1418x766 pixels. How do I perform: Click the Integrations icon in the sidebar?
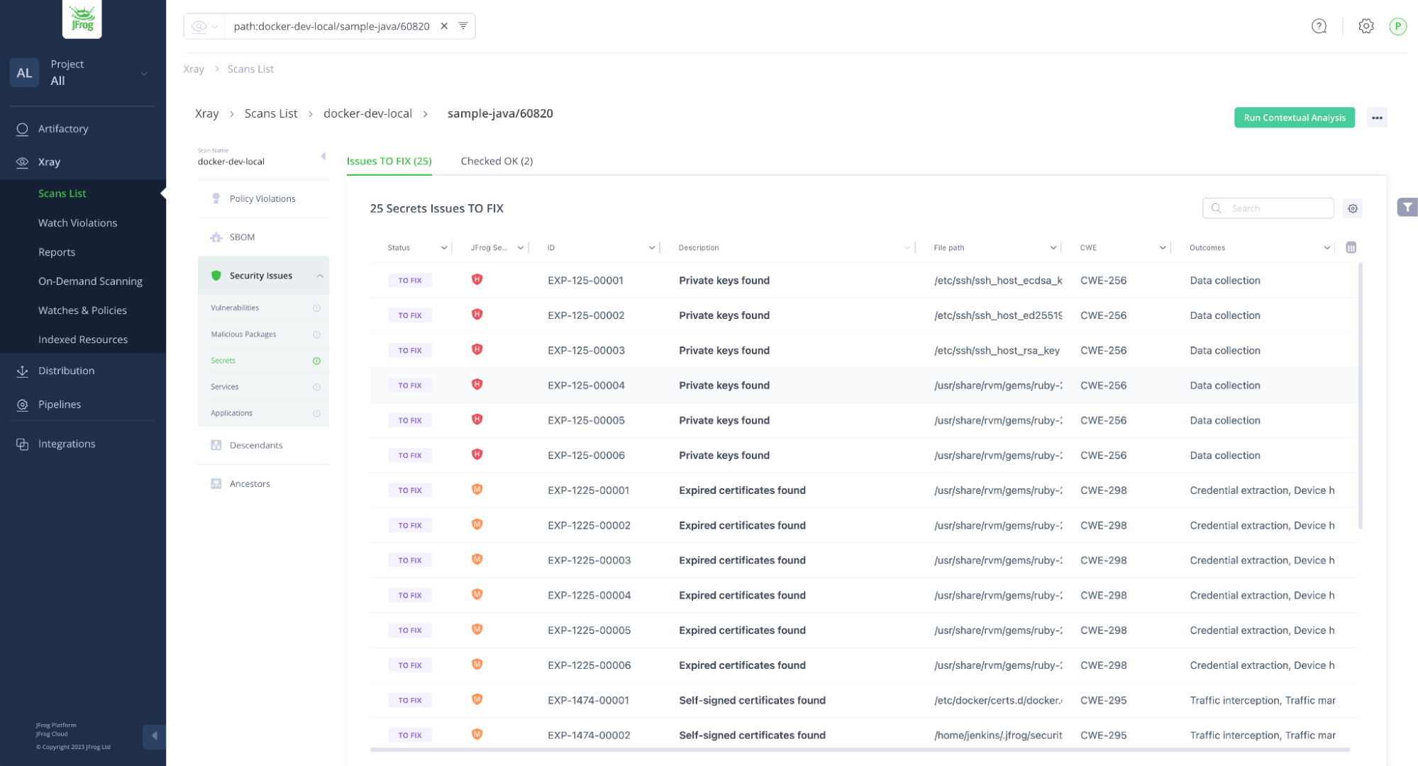[22, 443]
